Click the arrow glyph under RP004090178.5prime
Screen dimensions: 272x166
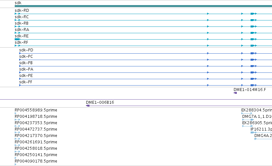coord(16,164)
